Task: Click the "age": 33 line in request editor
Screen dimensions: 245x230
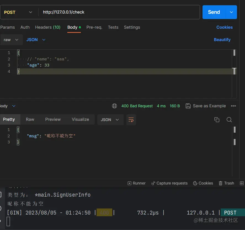Action: pos(38,65)
